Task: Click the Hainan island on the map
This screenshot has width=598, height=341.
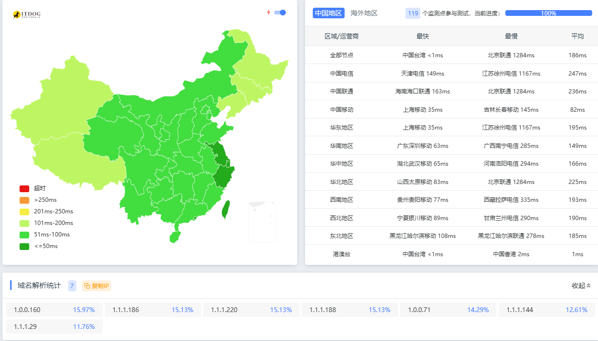Action: (175, 236)
